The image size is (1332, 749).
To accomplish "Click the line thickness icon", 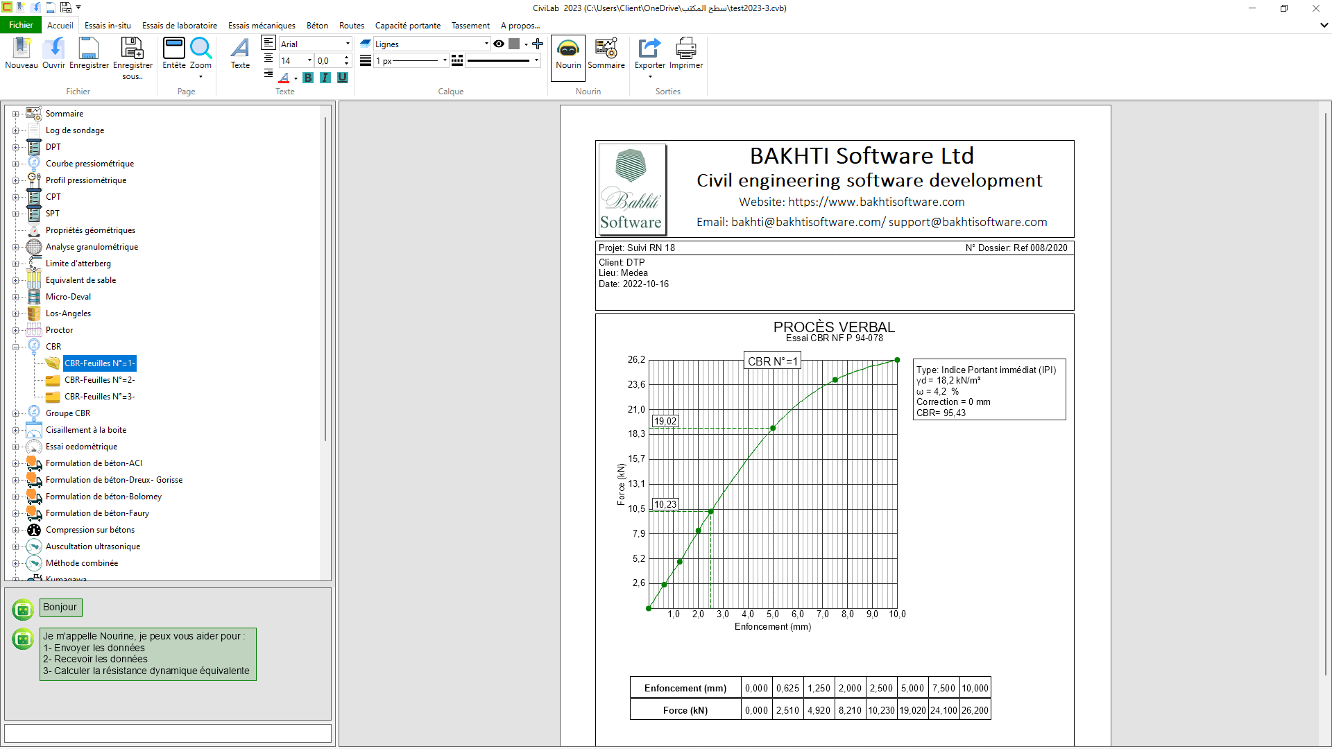I will 366,60.
